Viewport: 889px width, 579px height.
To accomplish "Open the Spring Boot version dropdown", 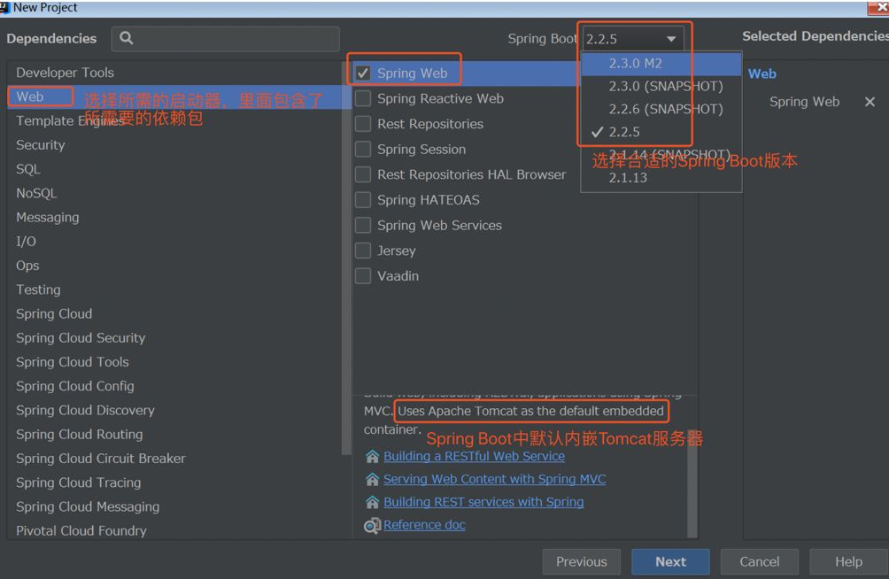I will [x=633, y=39].
